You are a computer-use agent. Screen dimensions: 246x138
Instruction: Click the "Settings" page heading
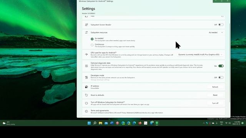tap(88, 9)
